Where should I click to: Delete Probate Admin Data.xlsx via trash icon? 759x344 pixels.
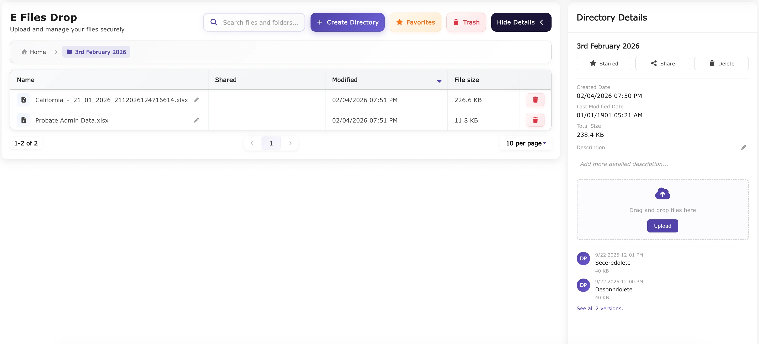point(535,120)
